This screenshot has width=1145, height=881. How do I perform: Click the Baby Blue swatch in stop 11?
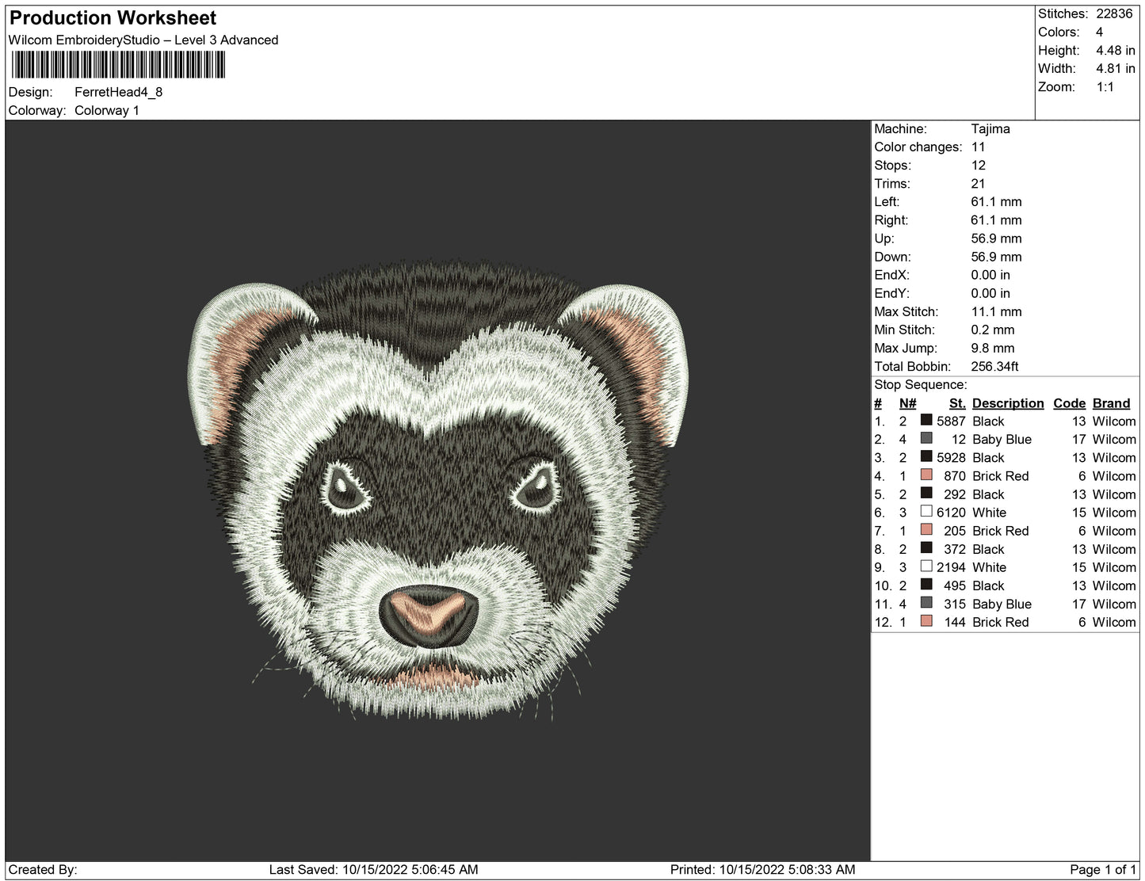(926, 604)
